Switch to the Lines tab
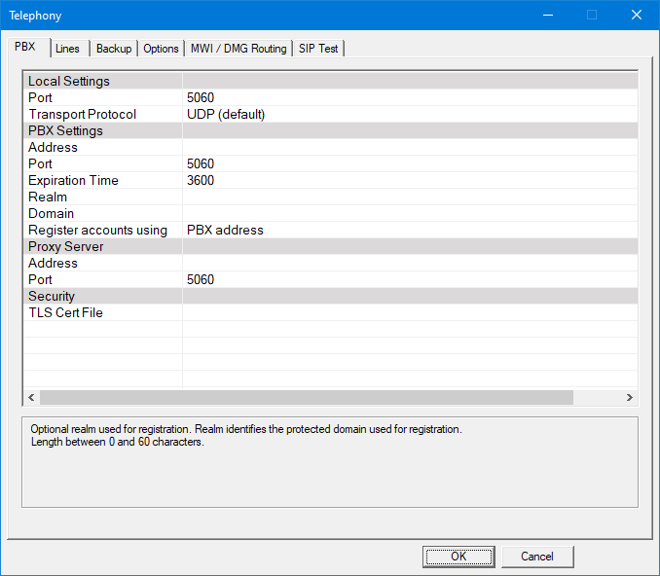 (x=68, y=49)
